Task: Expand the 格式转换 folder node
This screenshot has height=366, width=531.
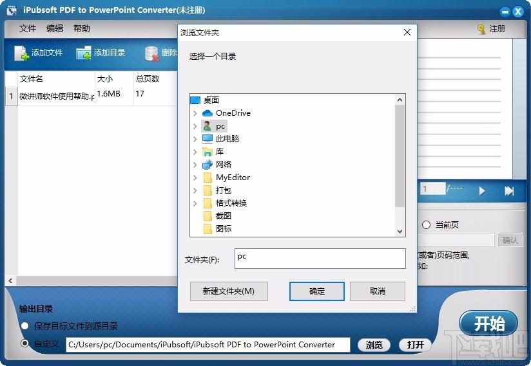Action: point(195,203)
